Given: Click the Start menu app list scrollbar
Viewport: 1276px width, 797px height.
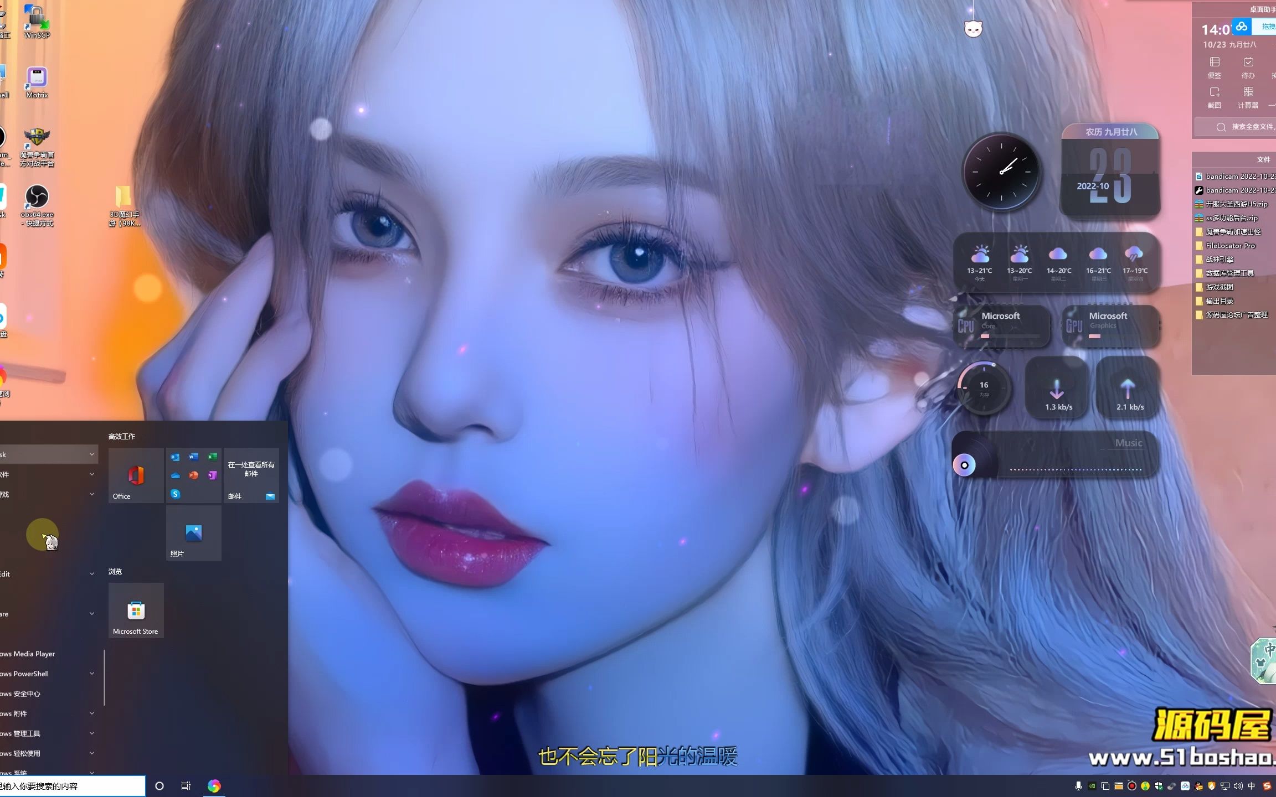Looking at the screenshot, I should pos(104,677).
